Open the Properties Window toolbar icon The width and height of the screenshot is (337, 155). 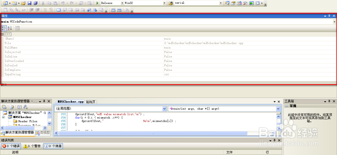pyautogui.click(x=233, y=3)
